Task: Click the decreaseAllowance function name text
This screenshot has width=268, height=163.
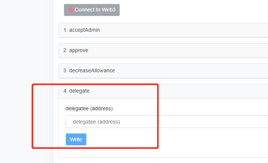Action: coord(92,70)
